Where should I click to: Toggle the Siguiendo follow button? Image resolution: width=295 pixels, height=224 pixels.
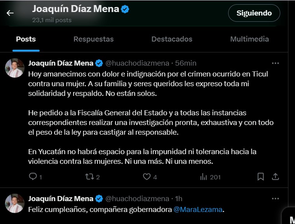coord(254,13)
